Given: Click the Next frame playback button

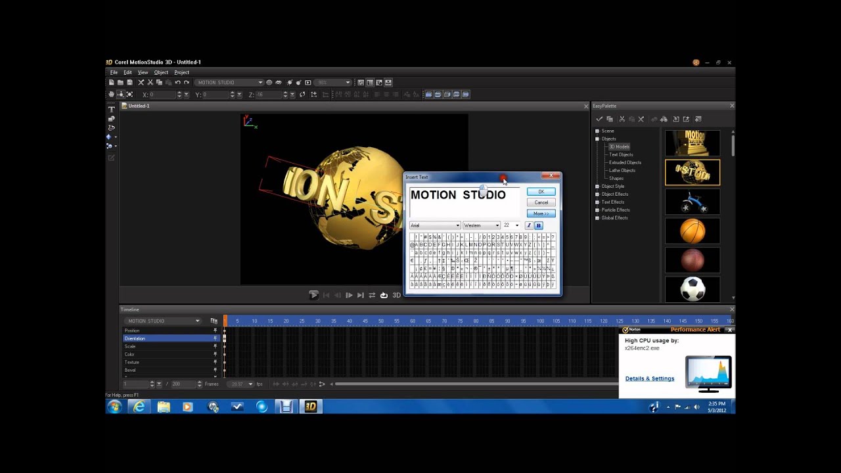Looking at the screenshot, I should coord(349,295).
